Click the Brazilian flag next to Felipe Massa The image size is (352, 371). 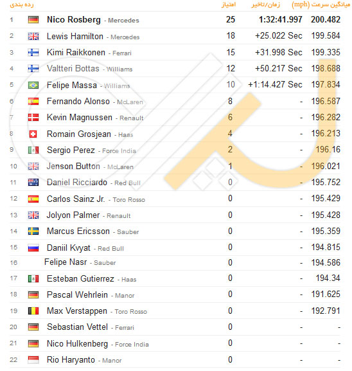tap(33, 85)
